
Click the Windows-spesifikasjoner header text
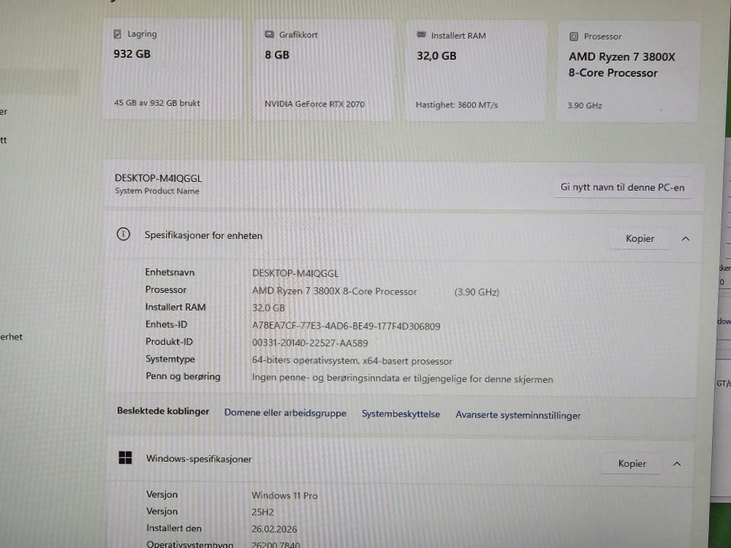(x=199, y=459)
